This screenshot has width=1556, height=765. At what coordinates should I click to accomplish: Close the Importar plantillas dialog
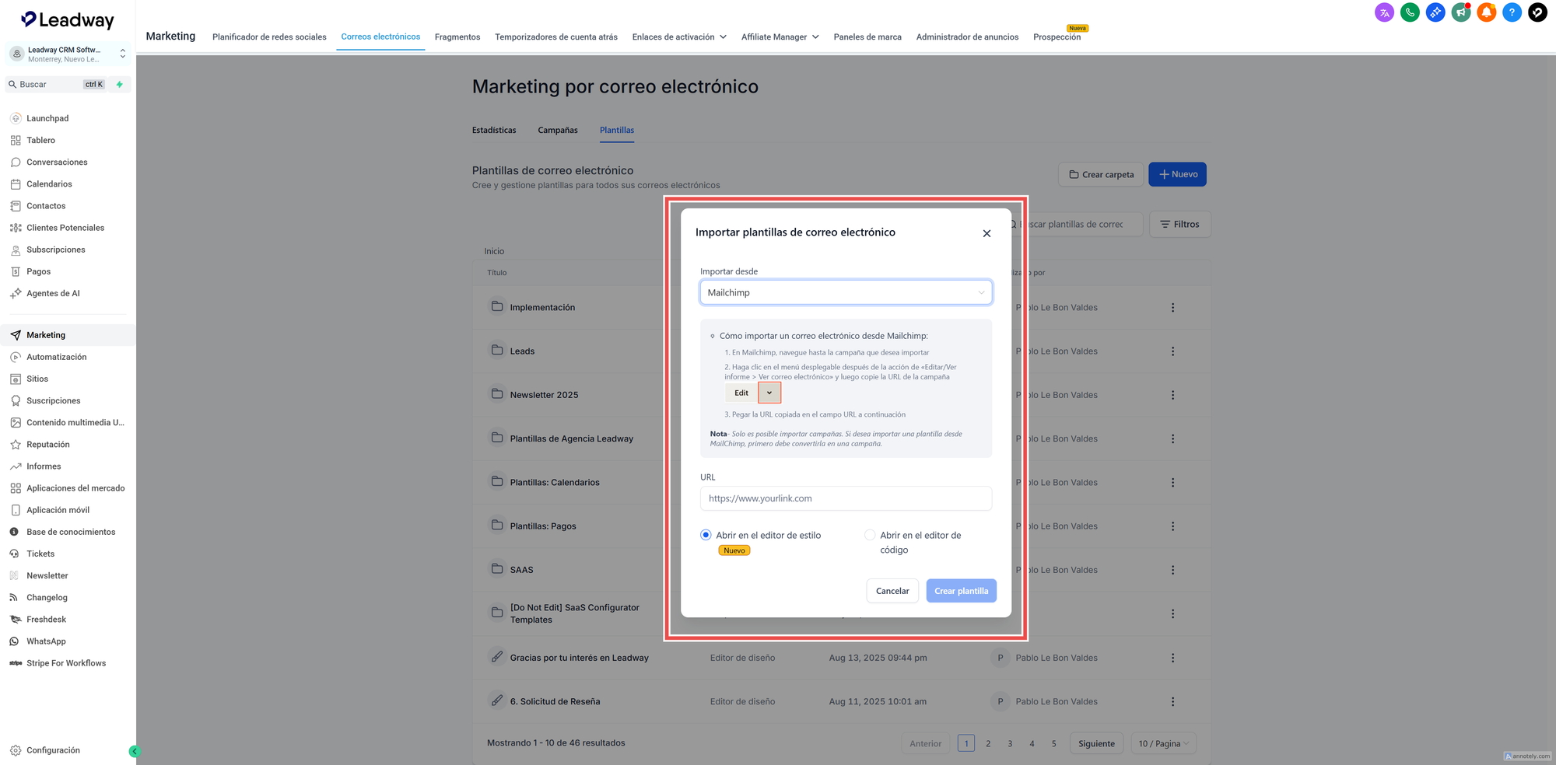click(x=987, y=233)
